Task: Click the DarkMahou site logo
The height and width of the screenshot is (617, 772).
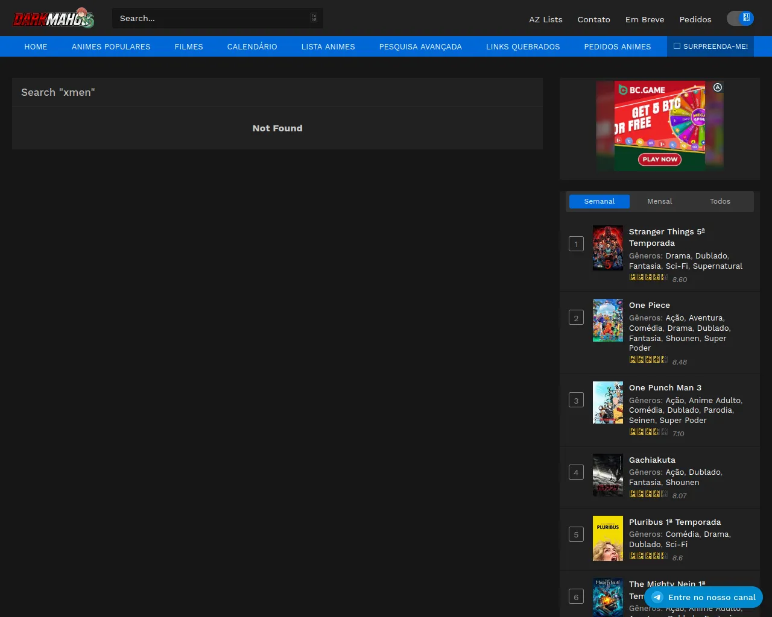Action: (54, 19)
